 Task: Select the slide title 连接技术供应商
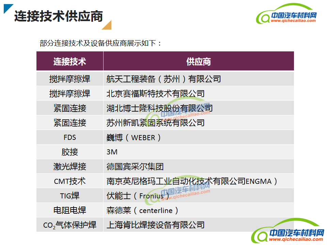[x=59, y=16]
